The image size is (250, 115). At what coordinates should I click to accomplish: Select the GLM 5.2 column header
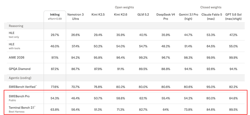coord(143,15)
